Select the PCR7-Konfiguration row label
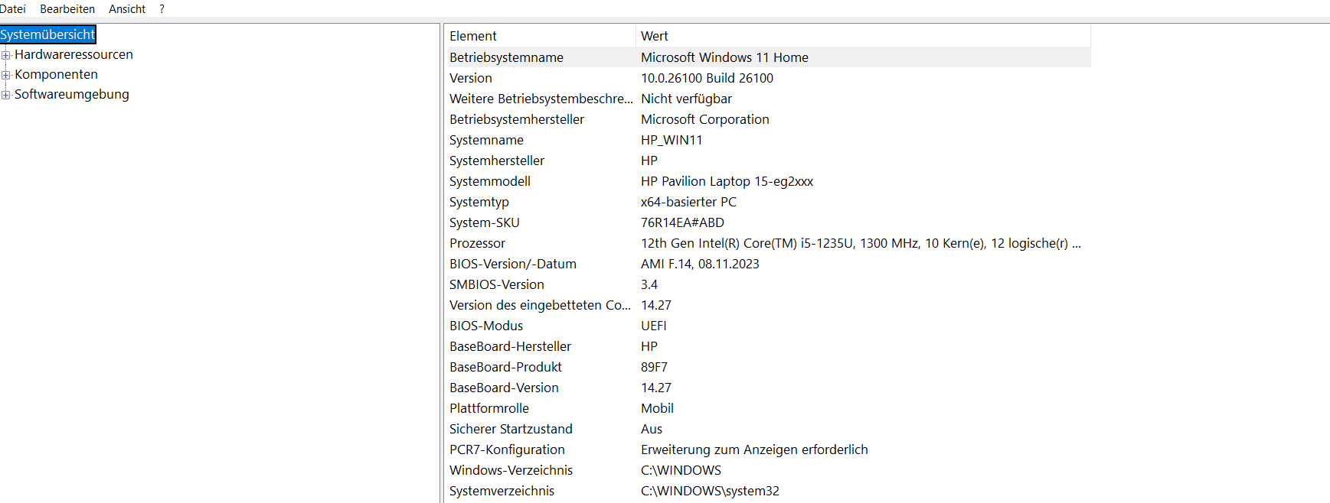 (507, 449)
